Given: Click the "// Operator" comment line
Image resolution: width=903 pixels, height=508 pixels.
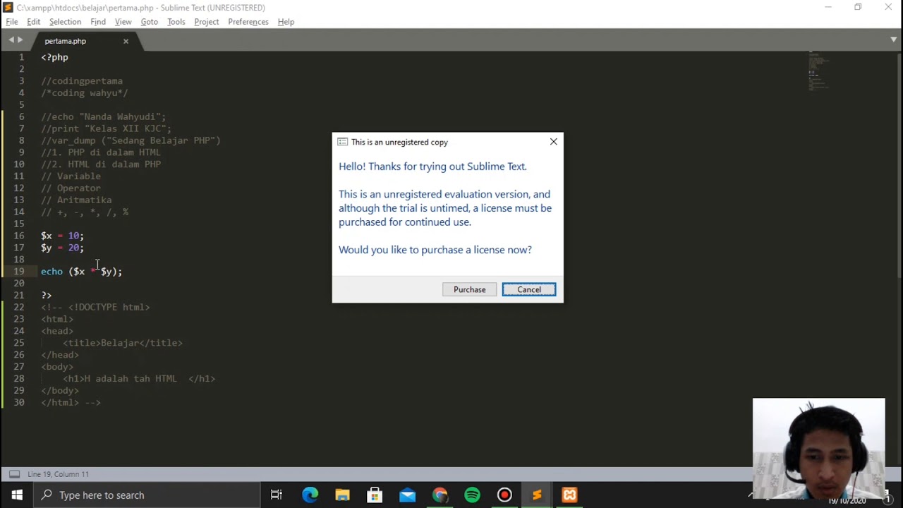Looking at the screenshot, I should coord(71,188).
